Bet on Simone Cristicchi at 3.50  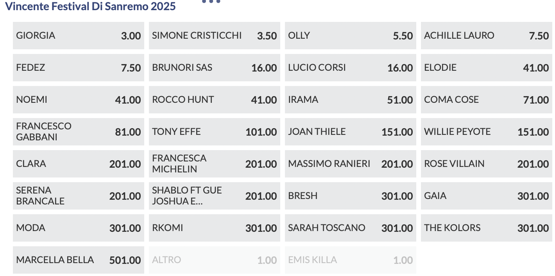coord(214,36)
